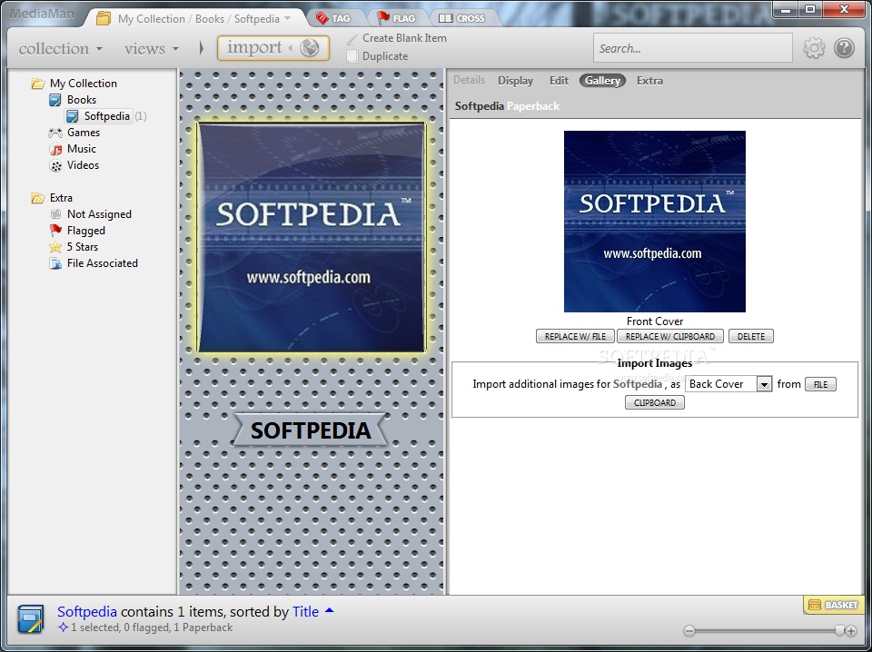Click the SOFTPEDIA title banner label
872x652 pixels.
pos(311,430)
